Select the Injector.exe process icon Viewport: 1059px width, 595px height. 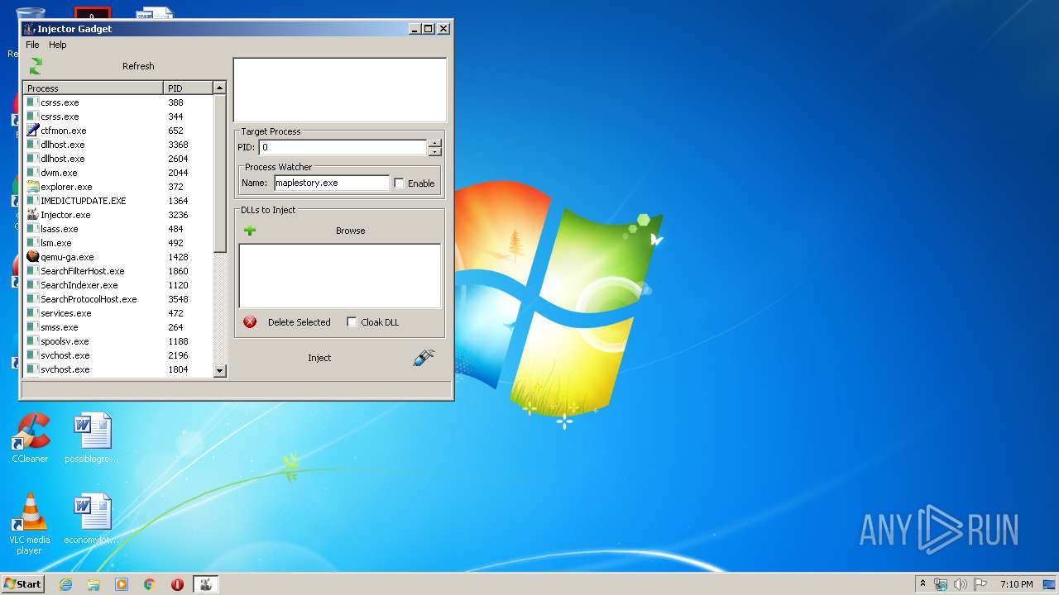click(x=33, y=215)
